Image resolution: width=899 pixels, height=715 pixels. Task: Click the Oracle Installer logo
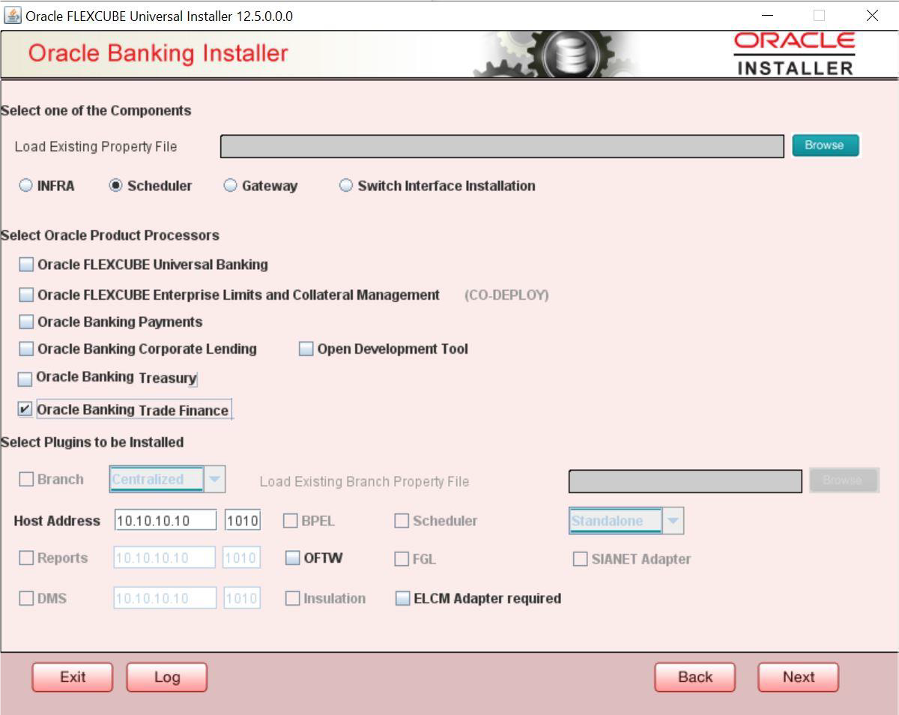point(794,54)
